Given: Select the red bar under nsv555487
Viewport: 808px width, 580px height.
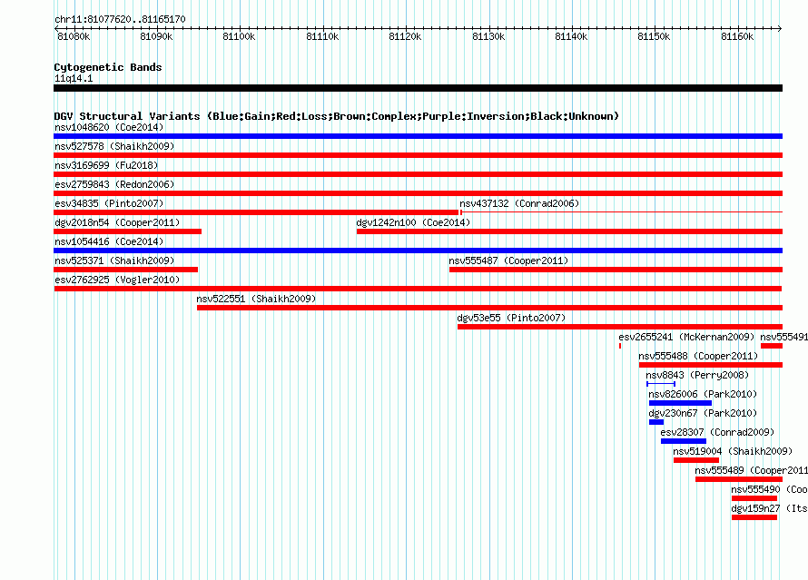Looking at the screenshot, I should point(616,270).
